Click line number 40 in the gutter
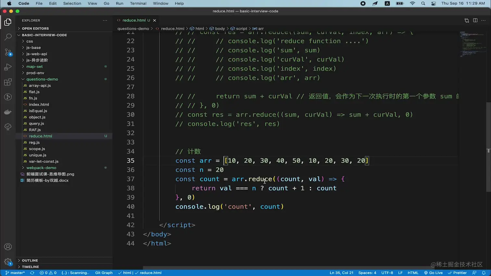The image size is (491, 276). (x=131, y=207)
